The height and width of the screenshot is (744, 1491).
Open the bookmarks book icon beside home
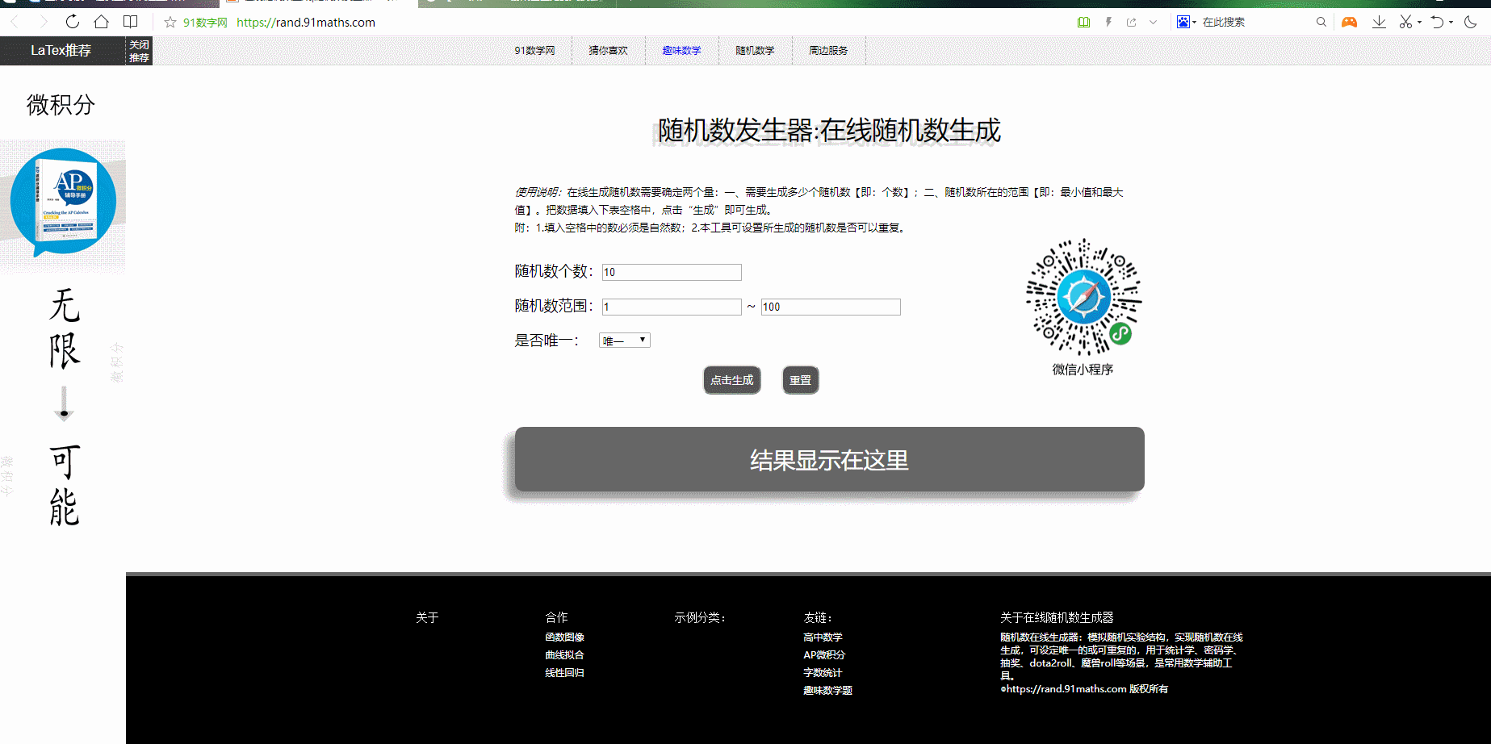tap(130, 22)
